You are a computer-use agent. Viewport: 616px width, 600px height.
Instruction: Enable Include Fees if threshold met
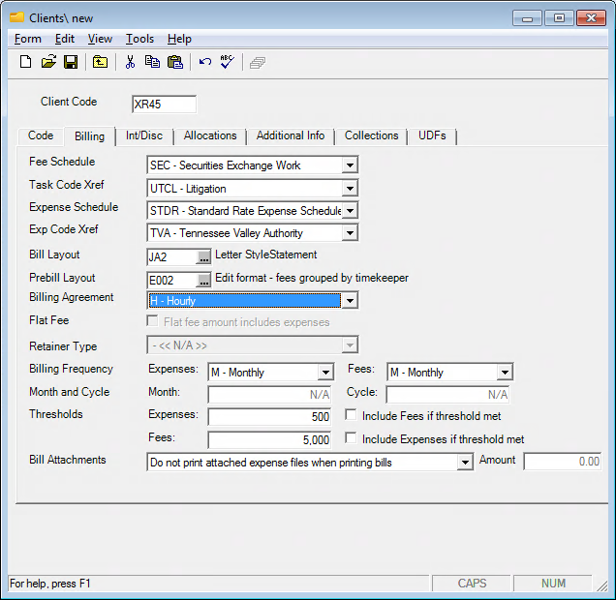pyautogui.click(x=353, y=415)
